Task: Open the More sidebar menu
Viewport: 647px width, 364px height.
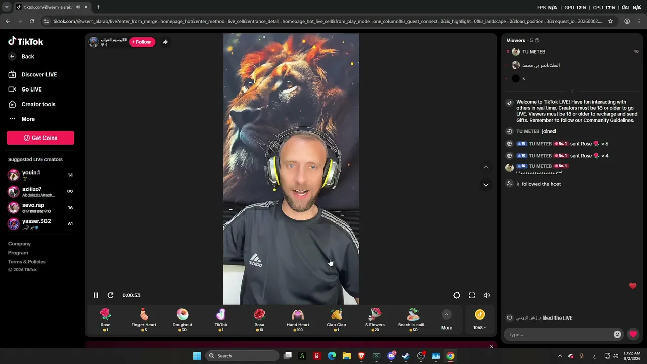Action: tap(22, 119)
